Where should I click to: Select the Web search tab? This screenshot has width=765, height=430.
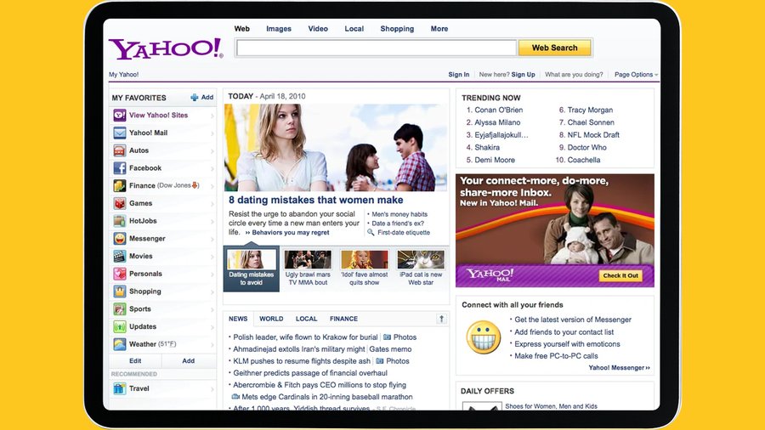click(x=242, y=29)
